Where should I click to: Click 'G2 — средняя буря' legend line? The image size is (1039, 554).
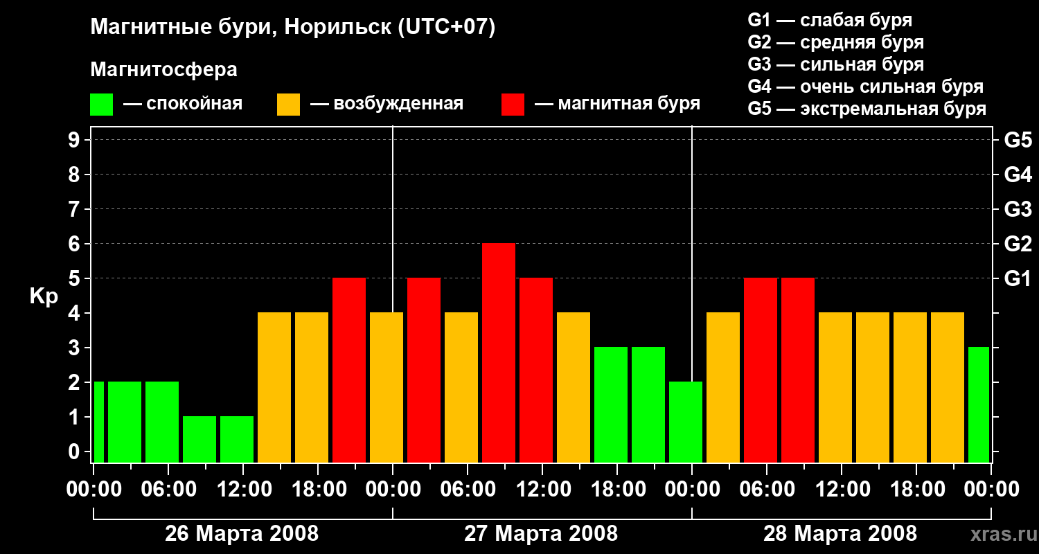pyautogui.click(x=836, y=42)
